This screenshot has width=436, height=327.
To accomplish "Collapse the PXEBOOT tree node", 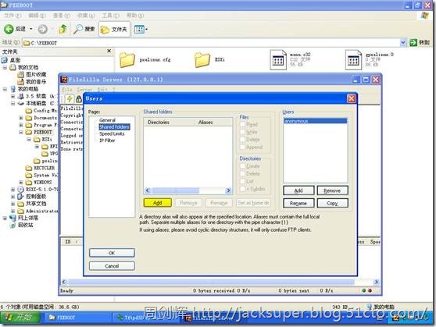I will tap(21, 132).
